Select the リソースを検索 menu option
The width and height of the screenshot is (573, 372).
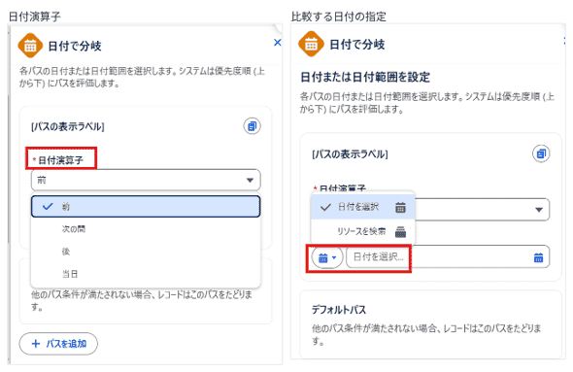coord(363,231)
